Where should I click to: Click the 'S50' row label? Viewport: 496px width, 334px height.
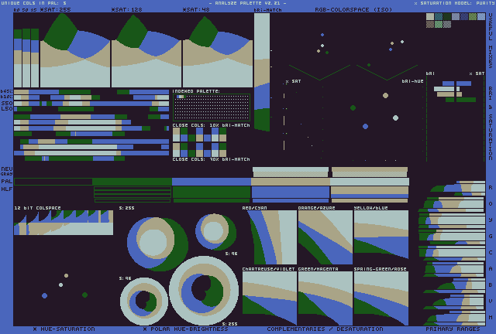(x=7, y=104)
